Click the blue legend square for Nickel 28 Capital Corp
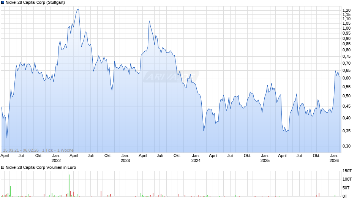Screen dimensions: 357x200 [3, 3]
